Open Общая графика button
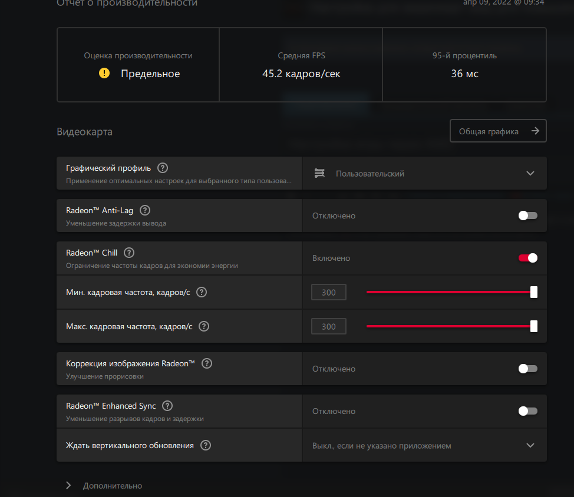The width and height of the screenshot is (574, 497). [498, 131]
